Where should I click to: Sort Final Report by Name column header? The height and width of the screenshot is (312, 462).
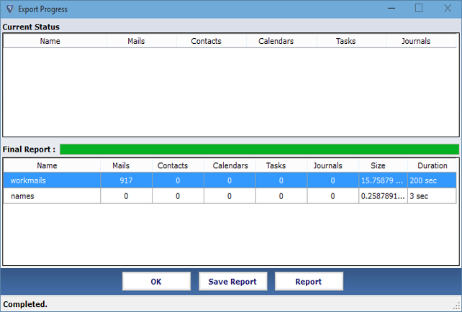[x=52, y=165]
